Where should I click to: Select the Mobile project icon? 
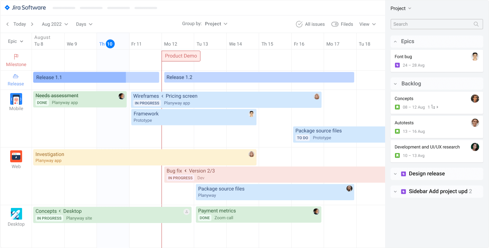[16, 99]
